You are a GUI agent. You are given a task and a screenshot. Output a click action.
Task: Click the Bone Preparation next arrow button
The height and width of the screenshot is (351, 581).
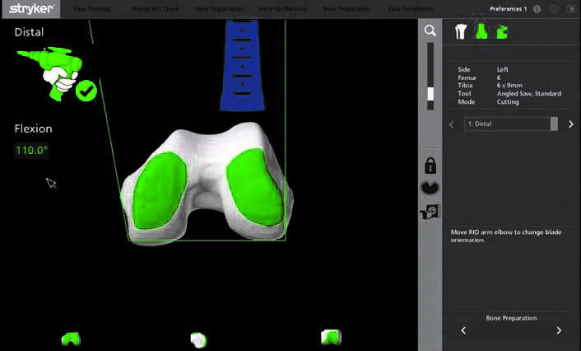tap(559, 330)
